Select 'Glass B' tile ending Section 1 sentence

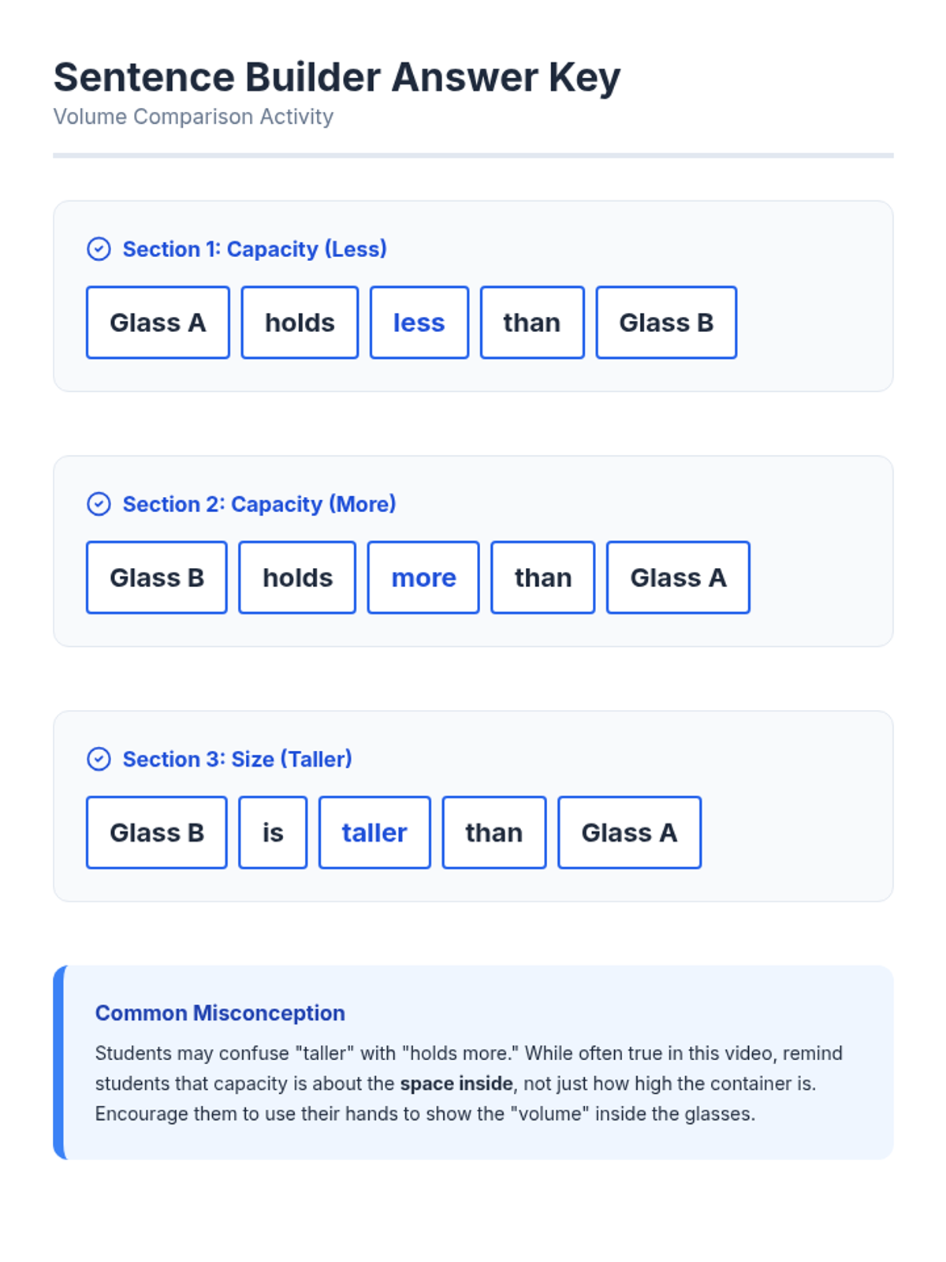[666, 323]
